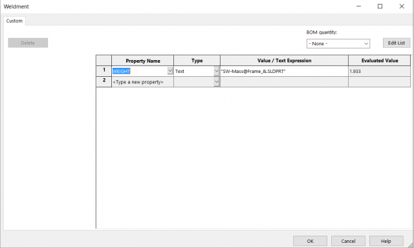This screenshot has height=248, width=414.
Task: Click the empty value cell in row 2
Action: point(284,82)
